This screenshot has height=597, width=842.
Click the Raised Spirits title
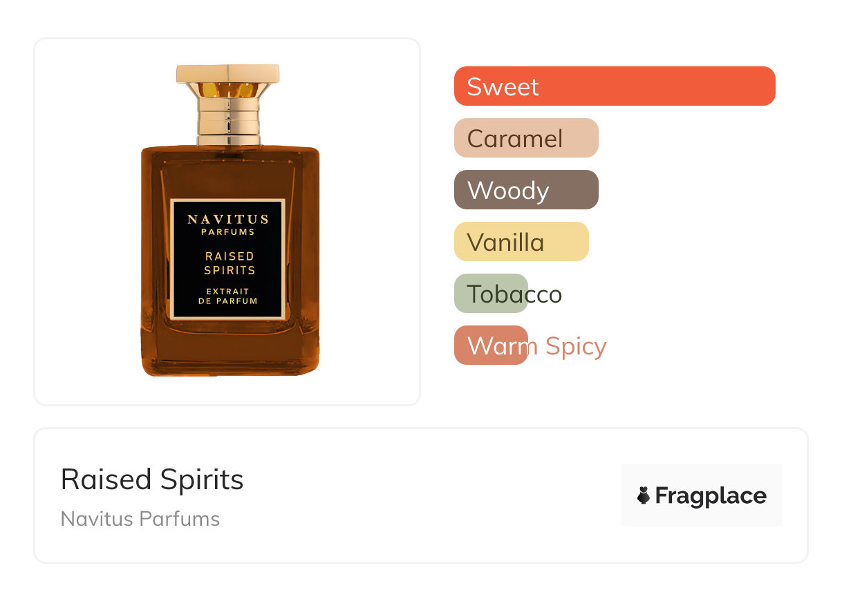152,479
